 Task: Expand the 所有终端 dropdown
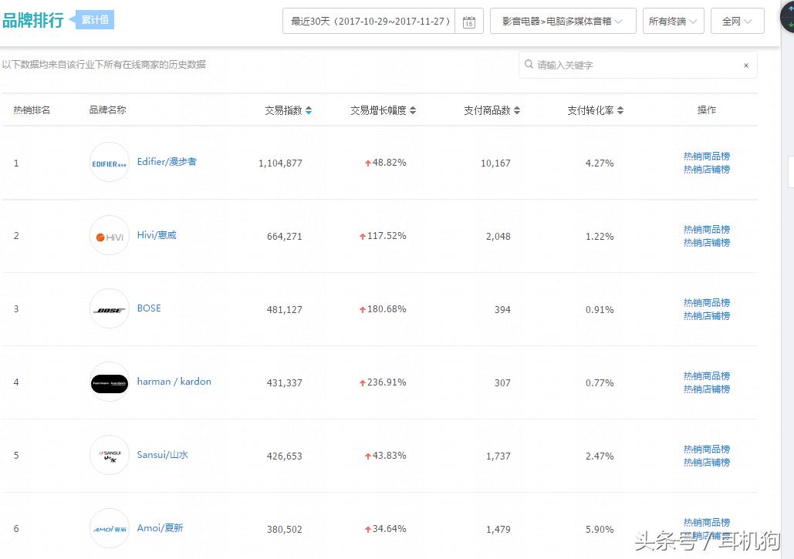tap(672, 21)
